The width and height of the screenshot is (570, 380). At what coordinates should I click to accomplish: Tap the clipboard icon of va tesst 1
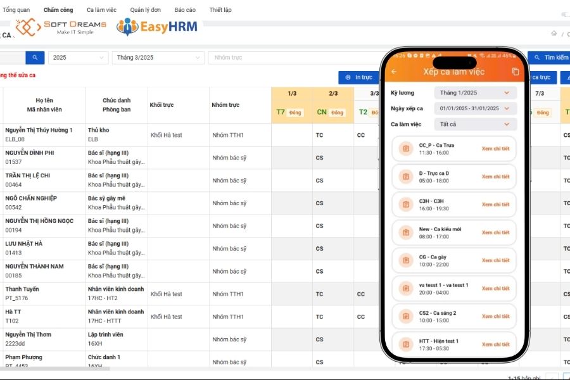click(x=406, y=288)
